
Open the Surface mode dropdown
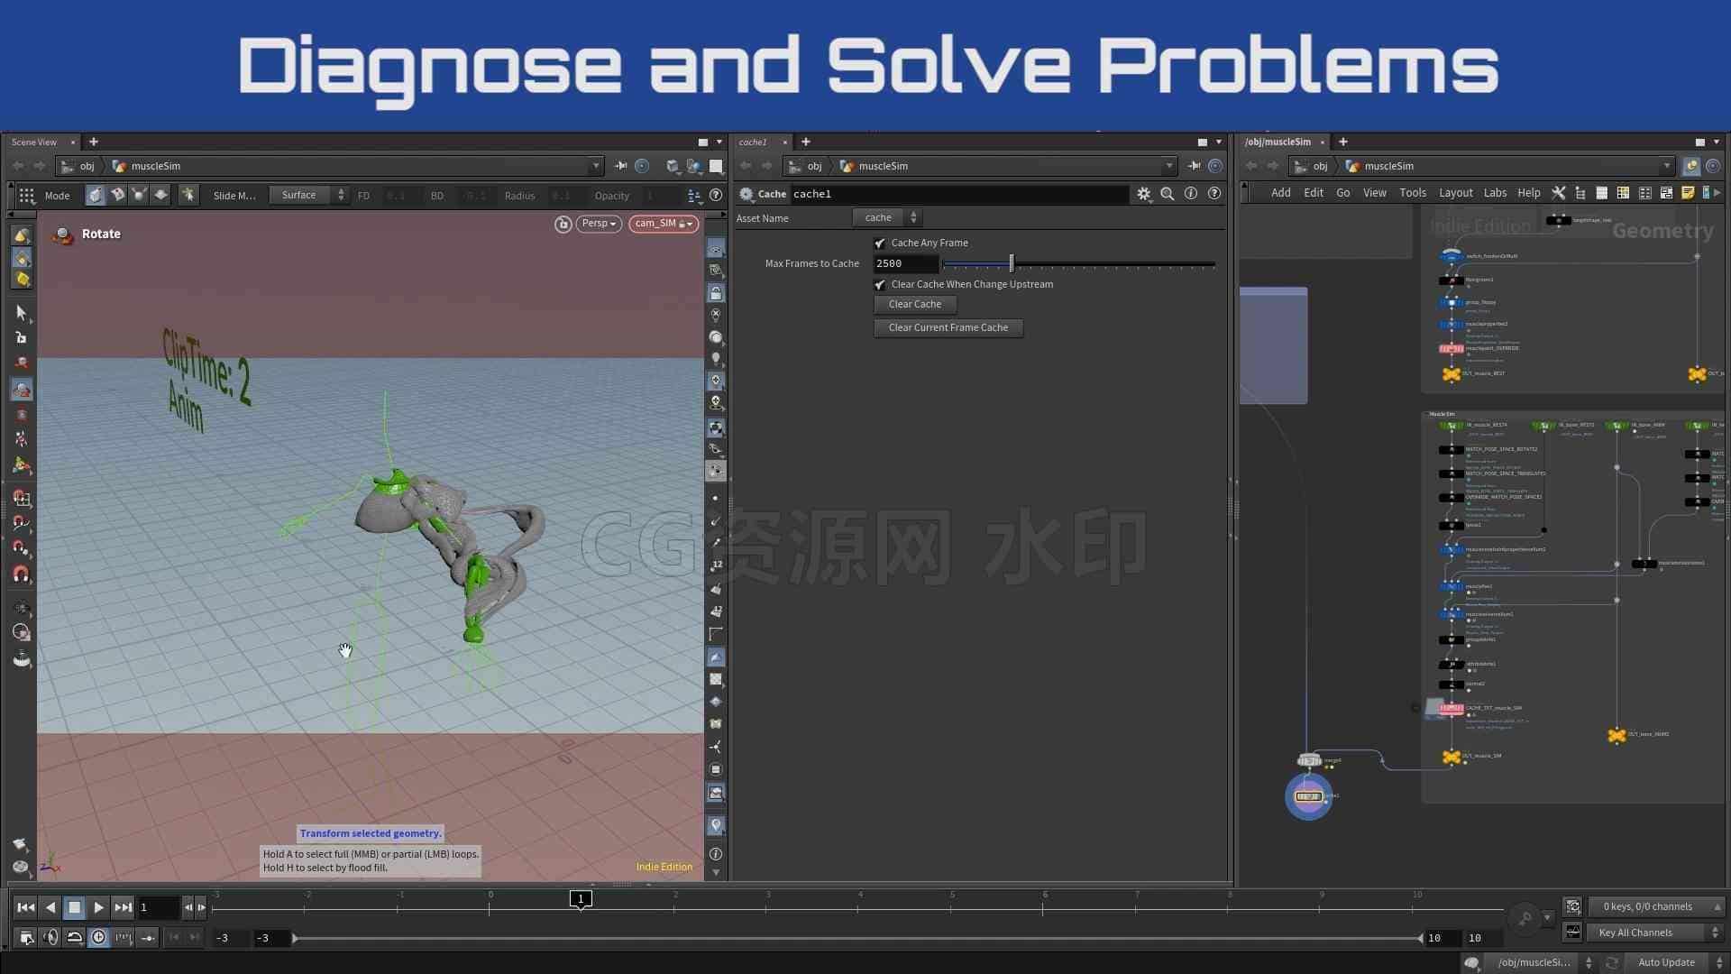click(309, 196)
